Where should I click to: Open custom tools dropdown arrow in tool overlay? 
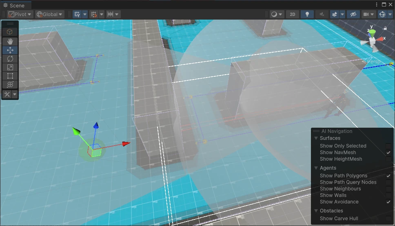(x=15, y=94)
